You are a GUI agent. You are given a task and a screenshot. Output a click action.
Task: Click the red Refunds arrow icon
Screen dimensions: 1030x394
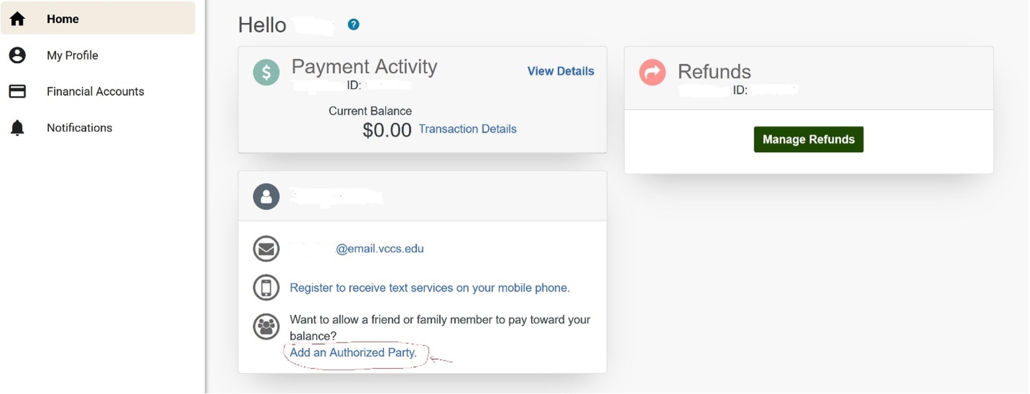click(652, 72)
